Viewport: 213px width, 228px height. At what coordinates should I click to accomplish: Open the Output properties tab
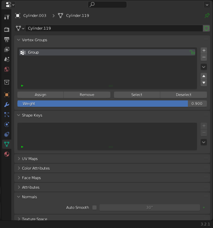(x=7, y=39)
